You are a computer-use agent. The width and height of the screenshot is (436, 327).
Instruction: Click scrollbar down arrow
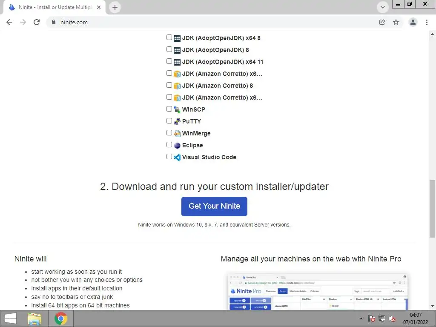pos(432,306)
